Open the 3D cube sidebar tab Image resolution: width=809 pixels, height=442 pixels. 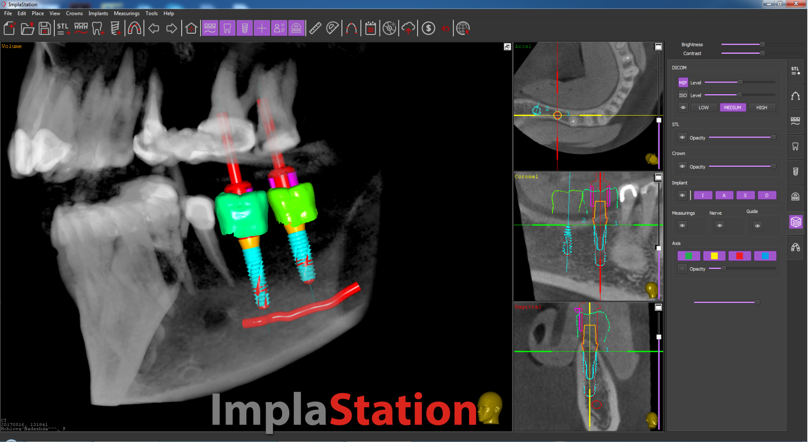796,222
